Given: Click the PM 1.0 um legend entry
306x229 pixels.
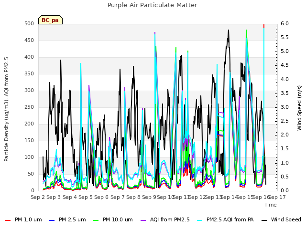Looking at the screenshot, I should click(x=23, y=219).
